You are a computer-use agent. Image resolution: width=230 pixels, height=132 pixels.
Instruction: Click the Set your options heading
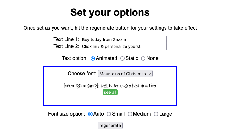pyautogui.click(x=110, y=12)
